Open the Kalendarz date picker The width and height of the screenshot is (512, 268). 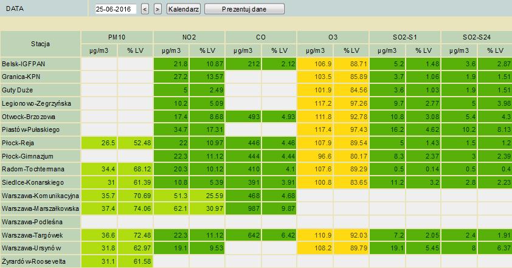[x=184, y=9]
